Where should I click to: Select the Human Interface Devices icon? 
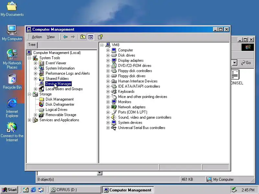(x=114, y=81)
